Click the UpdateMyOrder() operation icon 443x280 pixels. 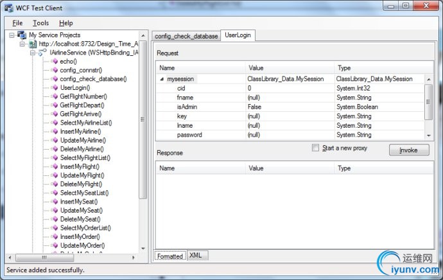55,245
